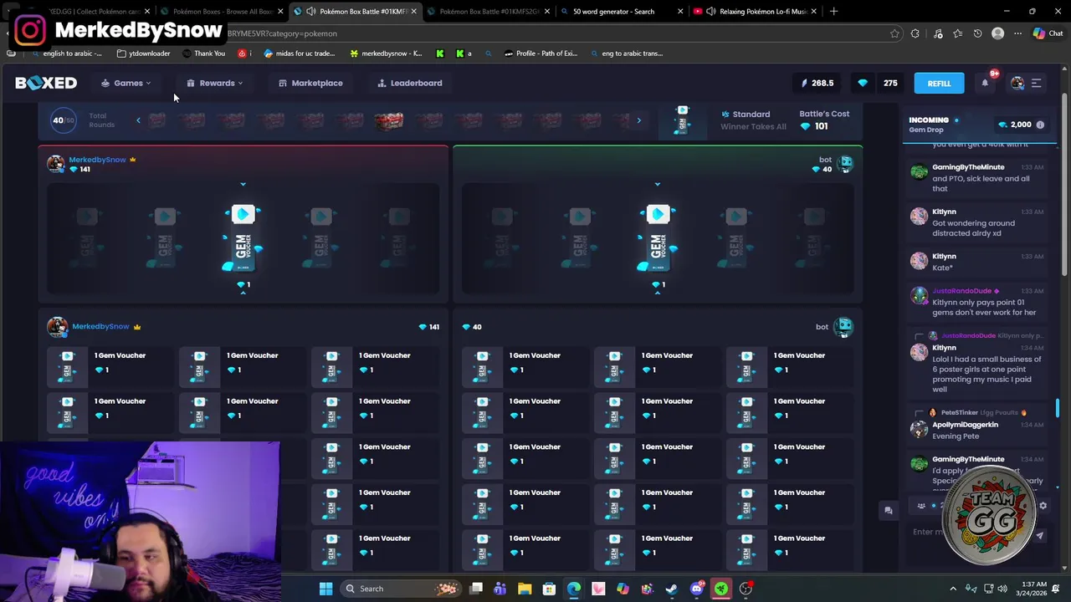Send chat message with arrow icon
The width and height of the screenshot is (1071, 602).
1040,536
